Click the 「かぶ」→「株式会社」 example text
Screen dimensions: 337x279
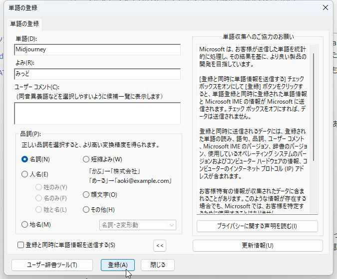click(115, 171)
